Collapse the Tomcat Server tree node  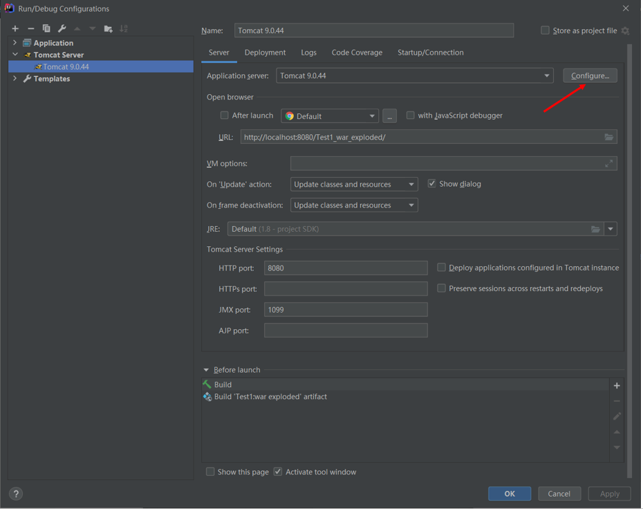(15, 55)
